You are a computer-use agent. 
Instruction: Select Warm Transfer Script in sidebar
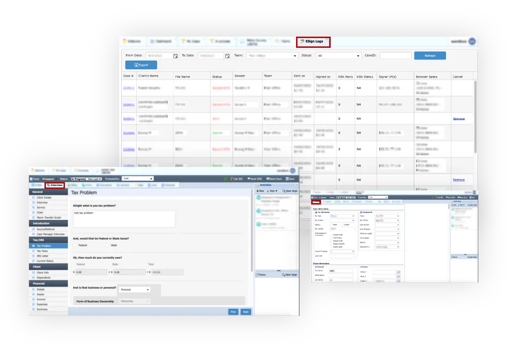(x=48, y=218)
